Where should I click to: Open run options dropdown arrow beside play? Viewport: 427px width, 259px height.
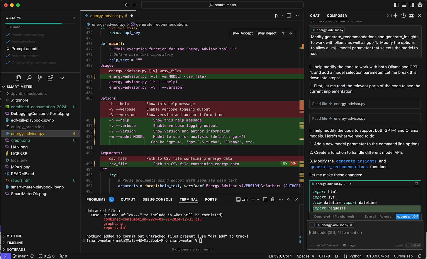coord(282,16)
